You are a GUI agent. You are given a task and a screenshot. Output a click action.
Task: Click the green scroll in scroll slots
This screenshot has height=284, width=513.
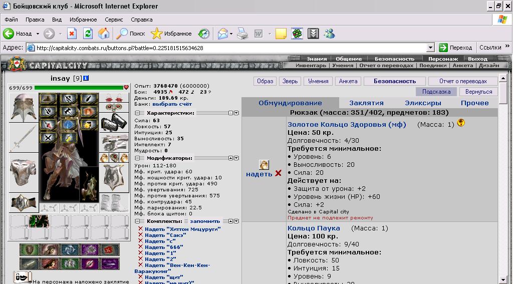(39, 221)
